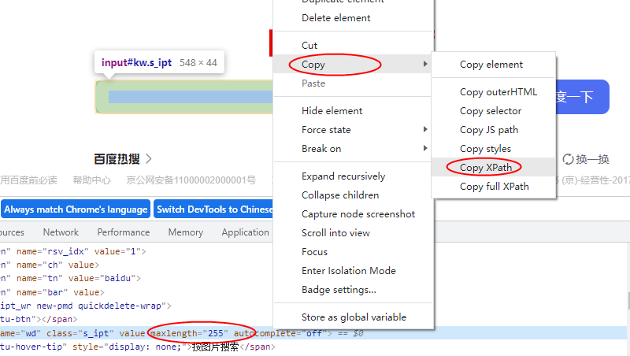Click Delete element in context menu
Image resolution: width=630 pixels, height=356 pixels.
[x=335, y=18]
